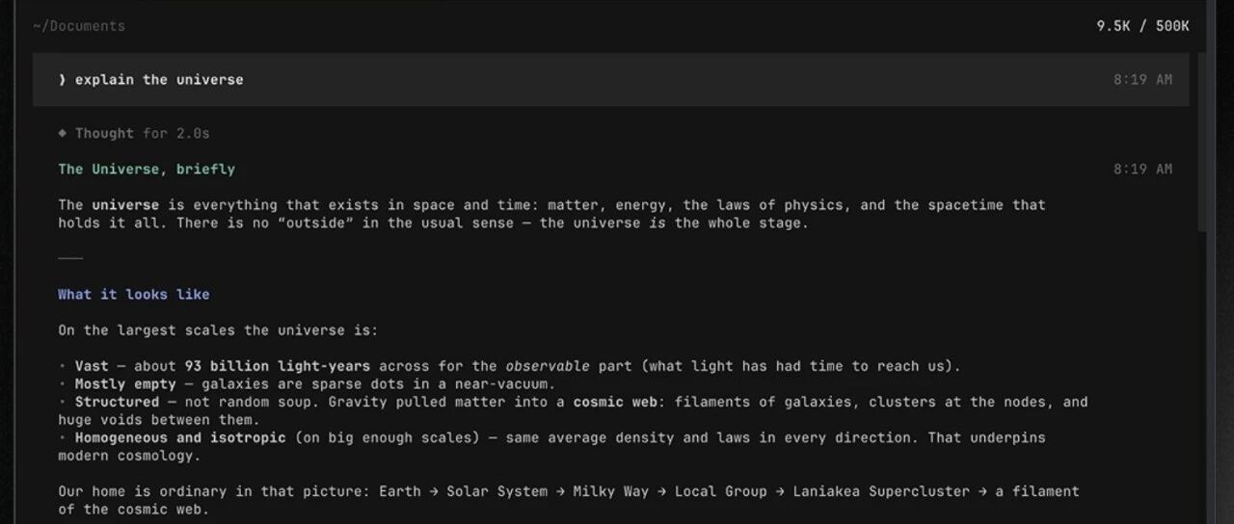Click the prompt chevron before 'explain the universe'
Screen dimensions: 1234x524
62,80
